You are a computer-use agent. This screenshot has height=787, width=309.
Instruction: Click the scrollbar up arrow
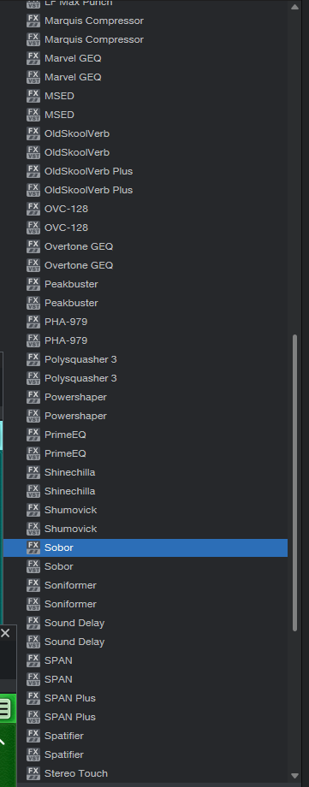tap(295, 7)
